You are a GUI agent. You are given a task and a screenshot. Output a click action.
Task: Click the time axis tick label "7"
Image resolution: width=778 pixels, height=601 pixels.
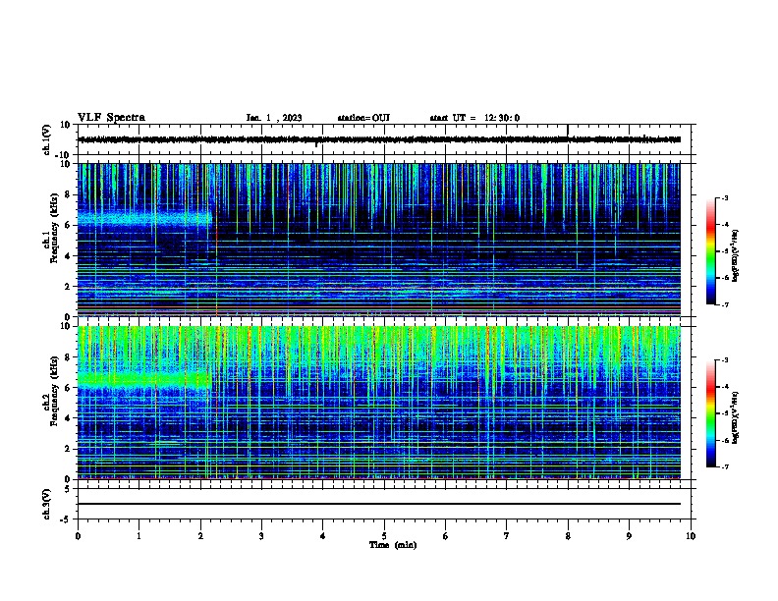[x=507, y=536]
